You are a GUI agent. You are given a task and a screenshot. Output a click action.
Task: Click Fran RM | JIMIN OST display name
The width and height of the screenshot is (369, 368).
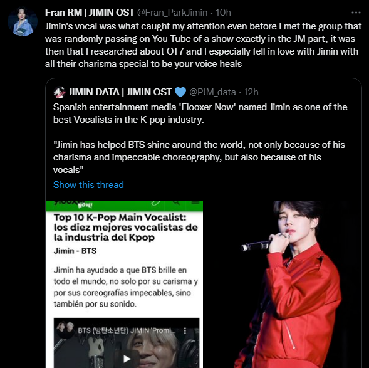pos(90,13)
